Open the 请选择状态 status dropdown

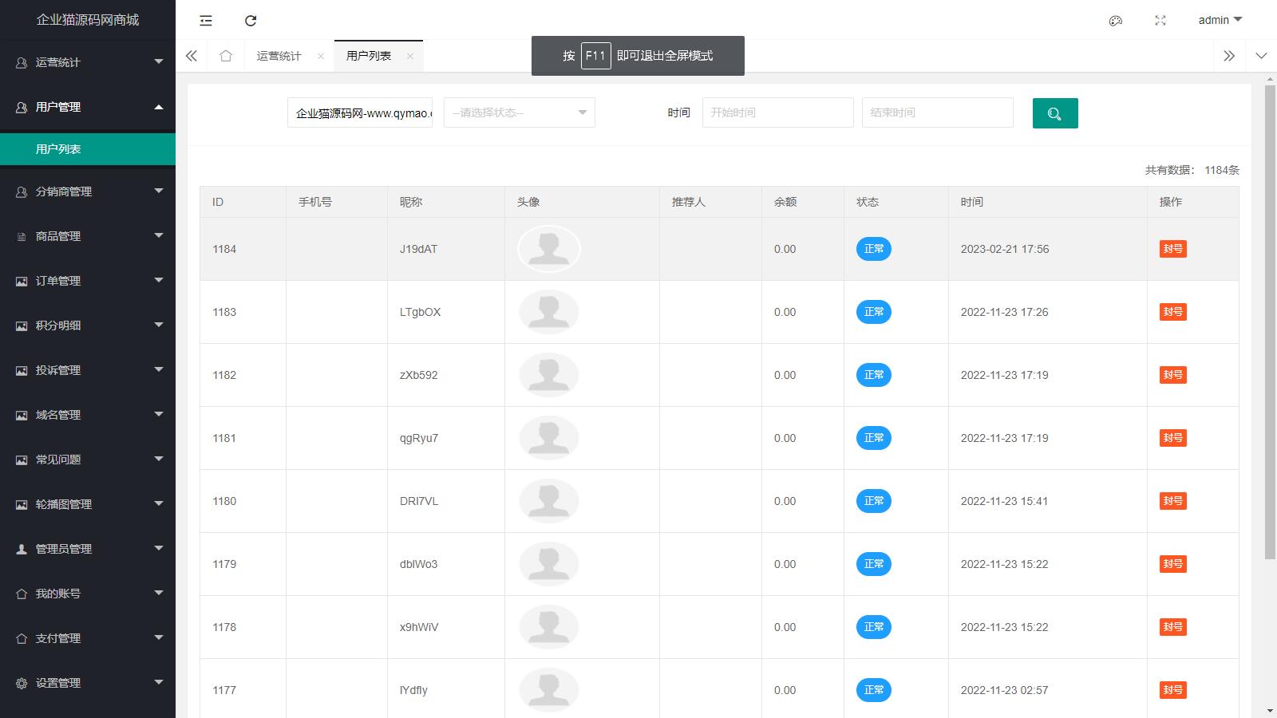pyautogui.click(x=519, y=112)
